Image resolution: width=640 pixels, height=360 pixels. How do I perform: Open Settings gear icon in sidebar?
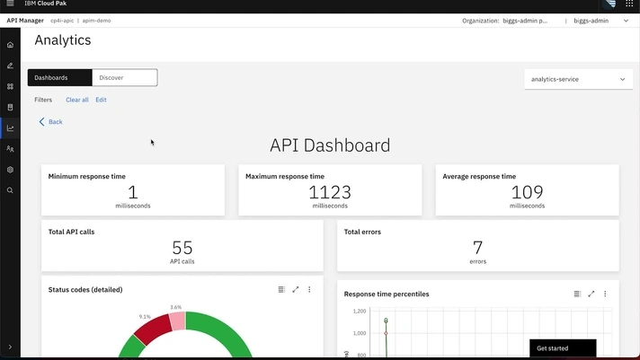pos(10,170)
